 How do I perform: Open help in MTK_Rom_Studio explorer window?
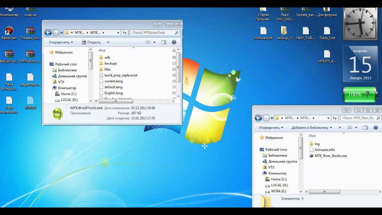[376, 128]
